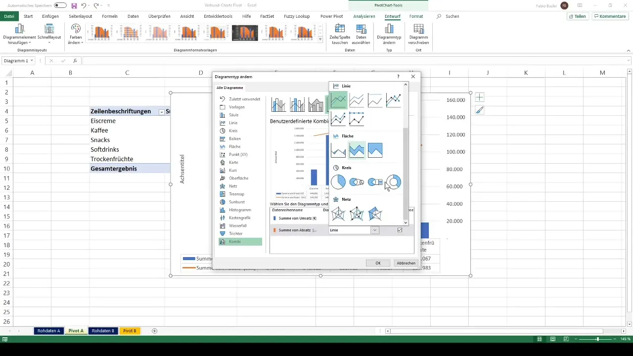Switch to Pivot B sheet tab
Screen dimensions: 633x356
click(x=129, y=331)
